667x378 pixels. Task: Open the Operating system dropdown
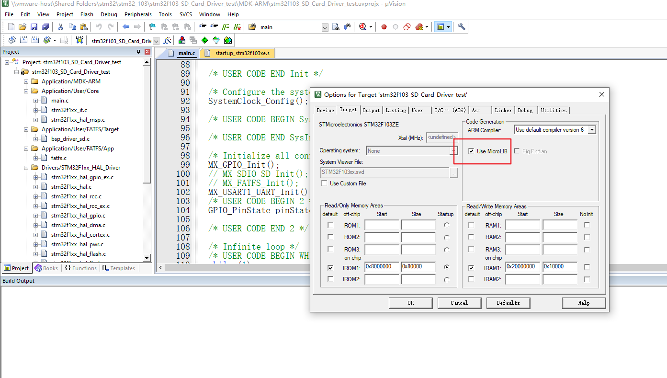454,151
